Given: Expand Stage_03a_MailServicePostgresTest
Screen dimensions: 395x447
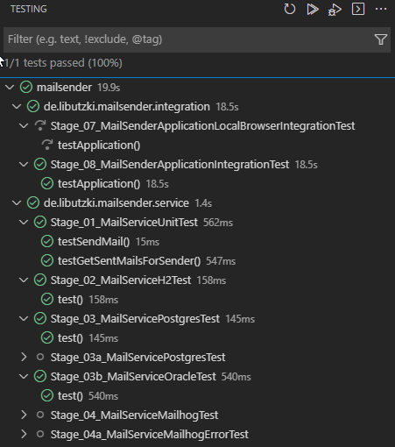Looking at the screenshot, I should pos(24,357).
